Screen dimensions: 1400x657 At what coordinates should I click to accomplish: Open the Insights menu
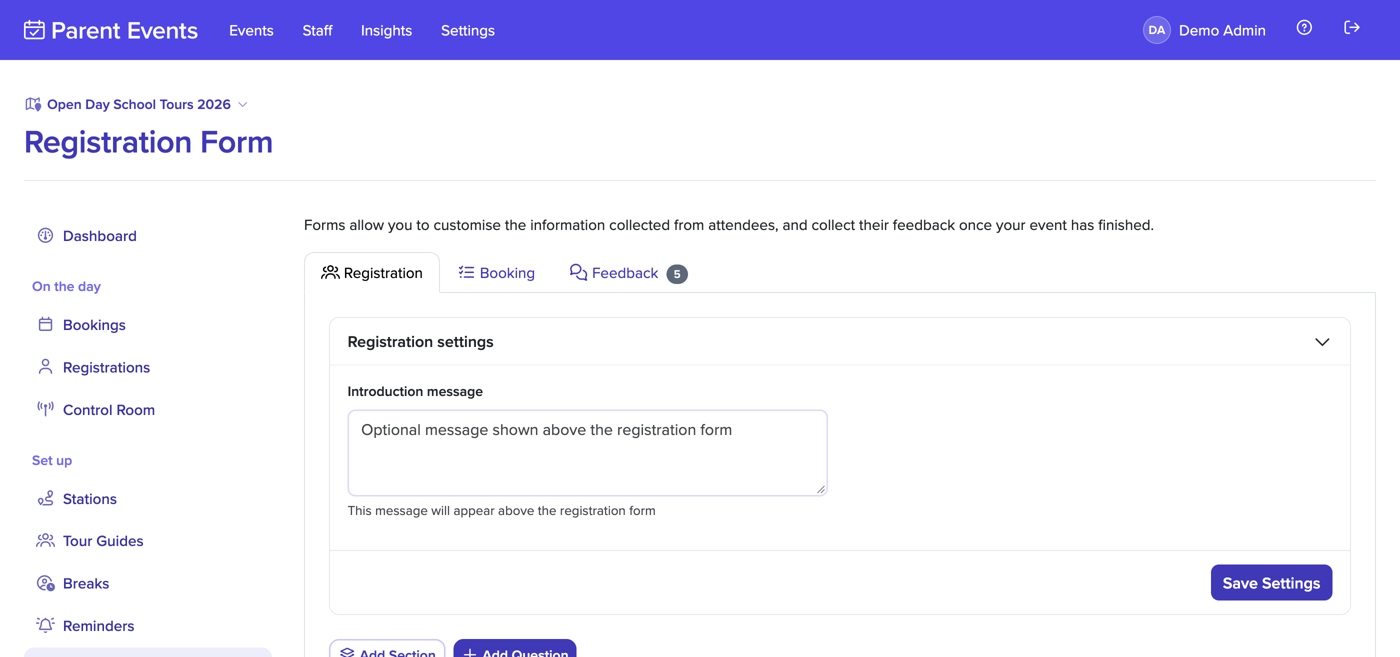386,30
